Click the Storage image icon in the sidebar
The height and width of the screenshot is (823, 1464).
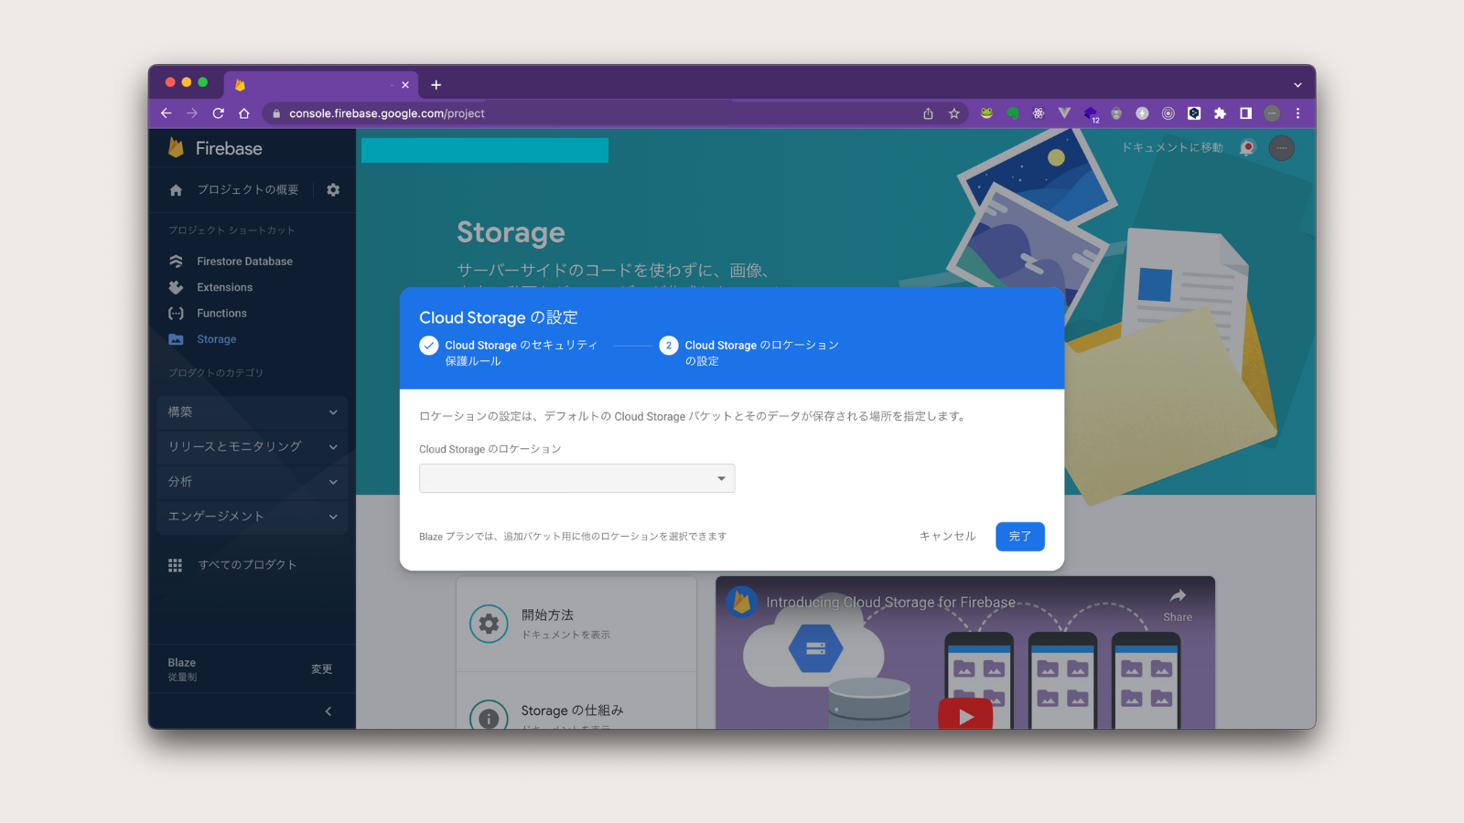(176, 339)
